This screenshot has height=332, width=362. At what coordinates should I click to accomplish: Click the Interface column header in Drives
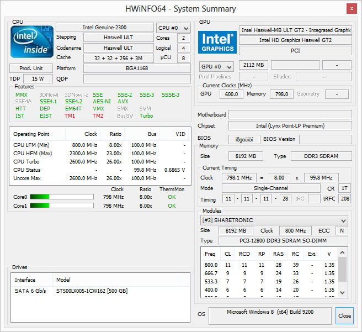point(32,280)
